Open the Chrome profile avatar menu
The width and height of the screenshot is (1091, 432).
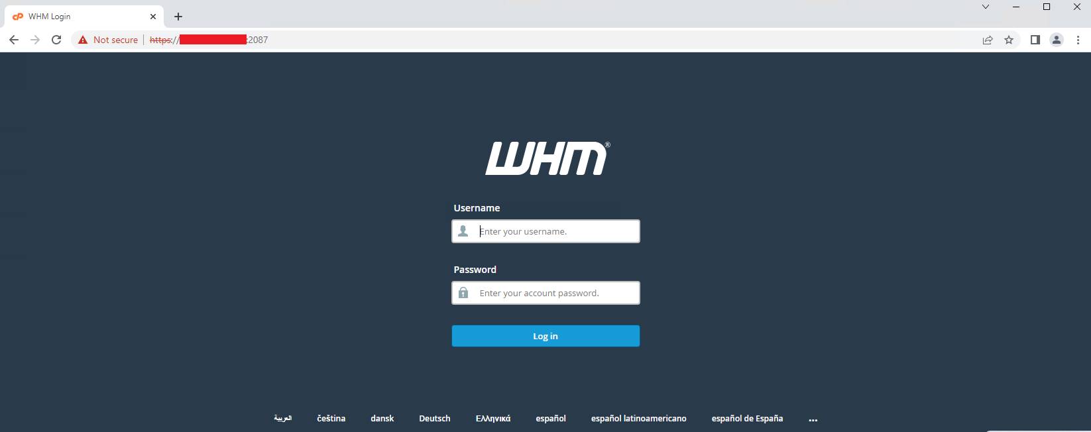coord(1057,40)
